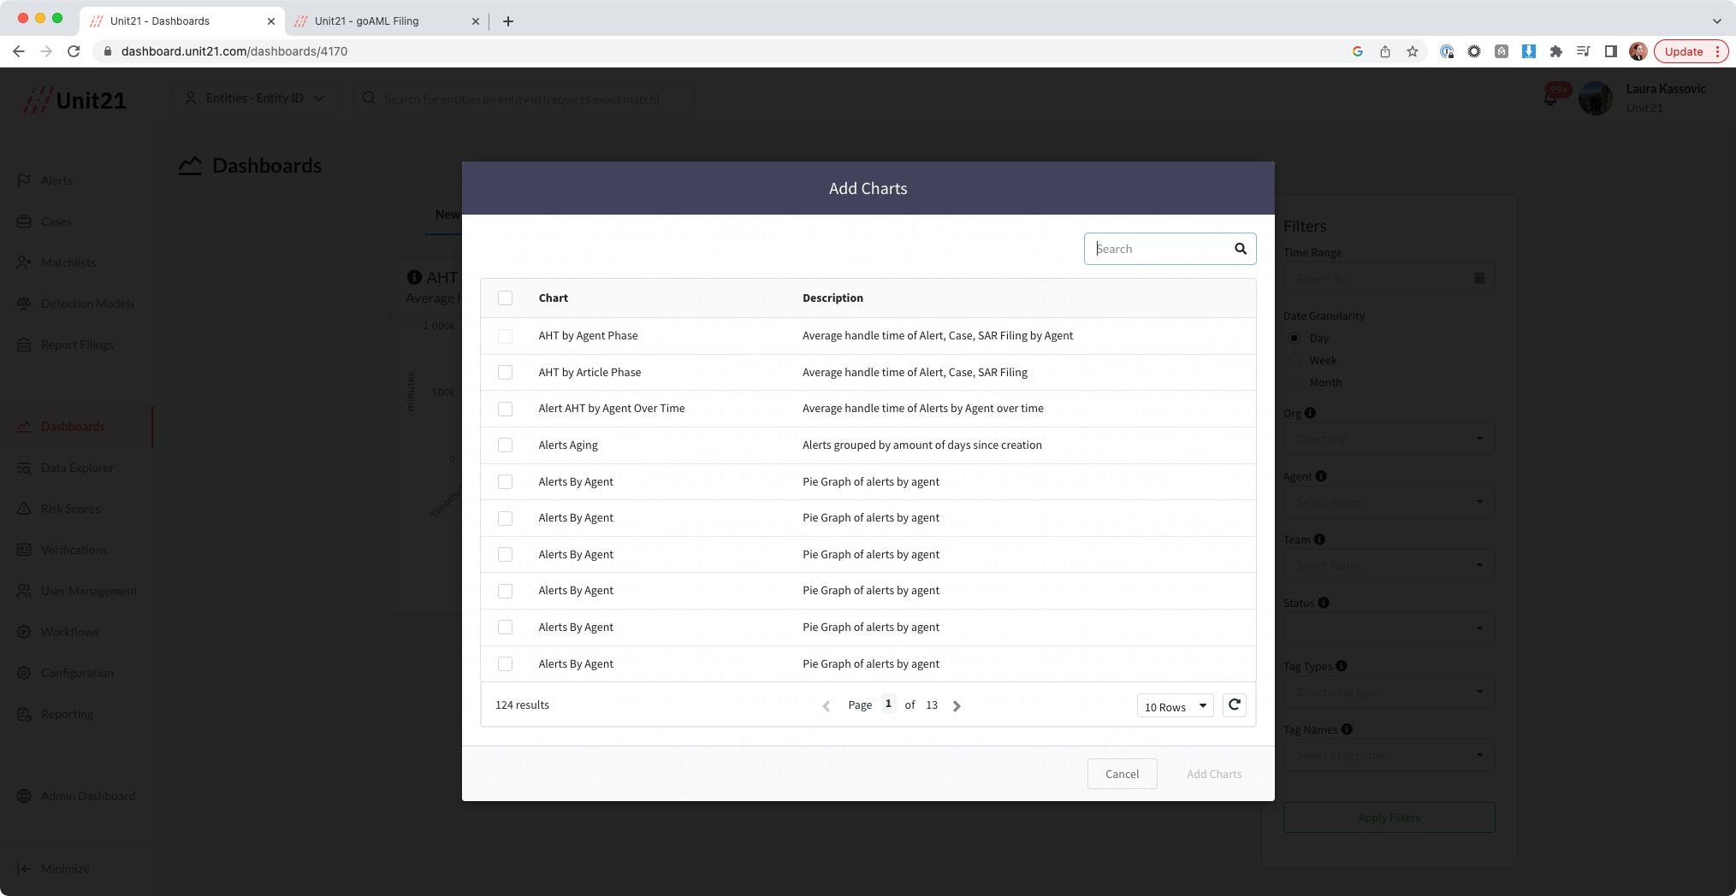Open Workflows in the sidebar
This screenshot has height=896, width=1736.
pyautogui.click(x=69, y=632)
